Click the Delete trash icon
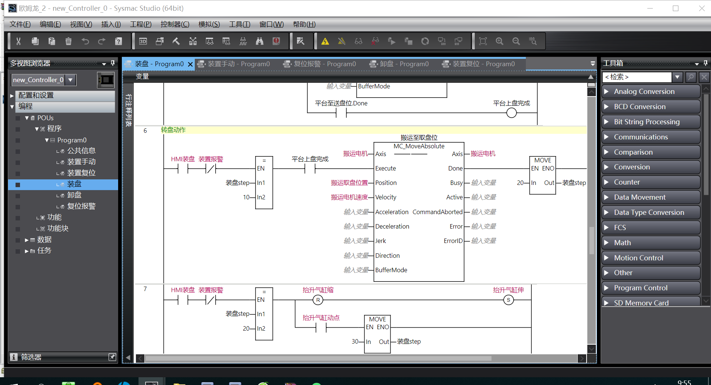The width and height of the screenshot is (711, 385). coord(69,41)
